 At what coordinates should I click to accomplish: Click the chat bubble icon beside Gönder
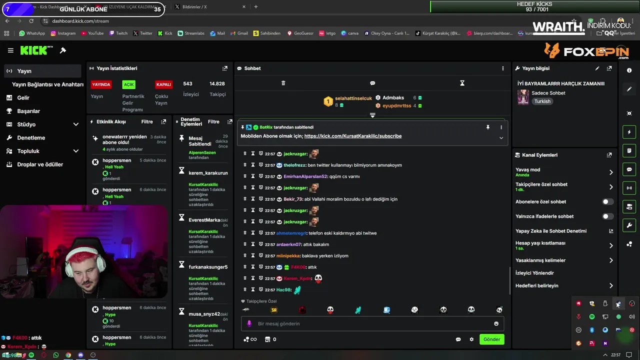[458, 339]
